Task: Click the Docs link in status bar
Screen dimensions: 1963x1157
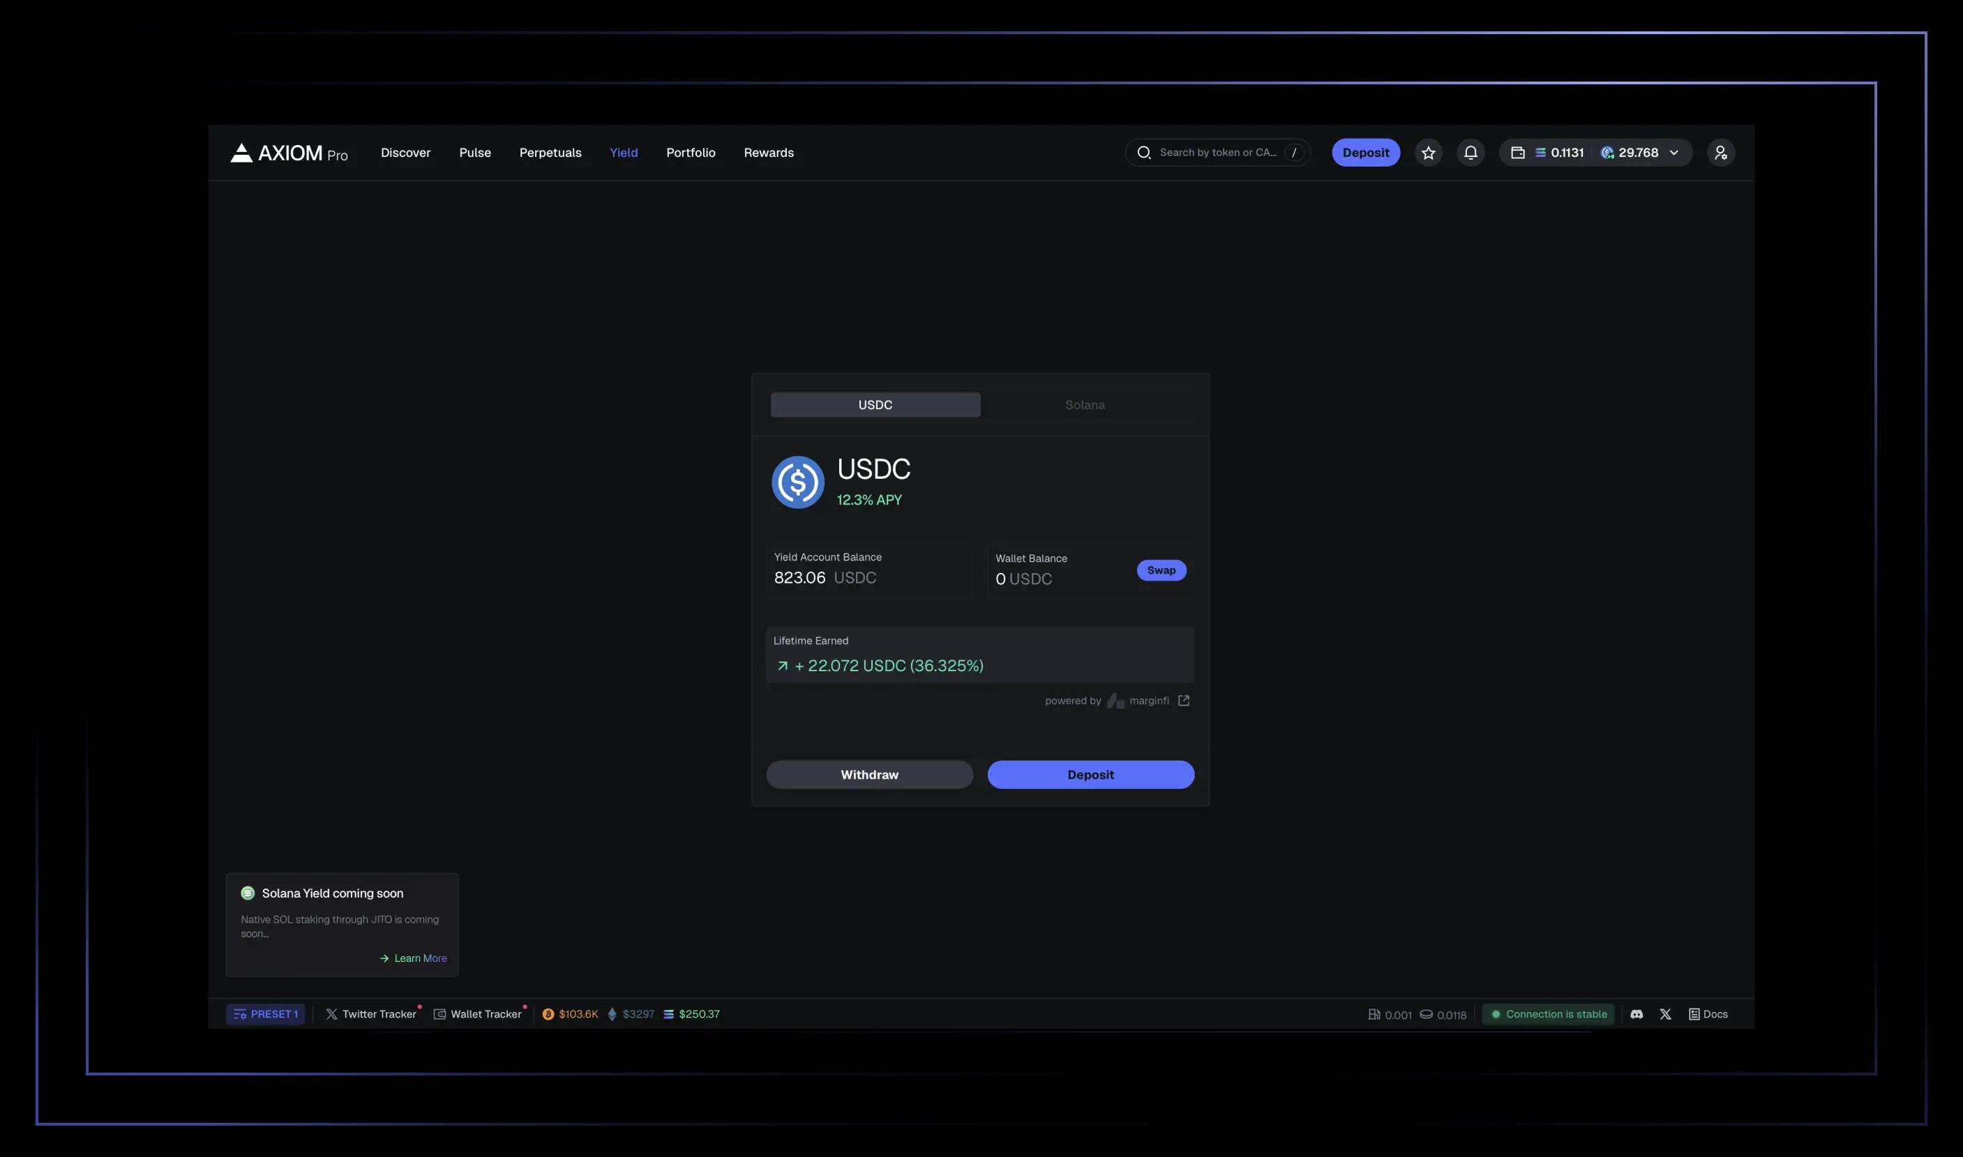Action: 1715,1013
